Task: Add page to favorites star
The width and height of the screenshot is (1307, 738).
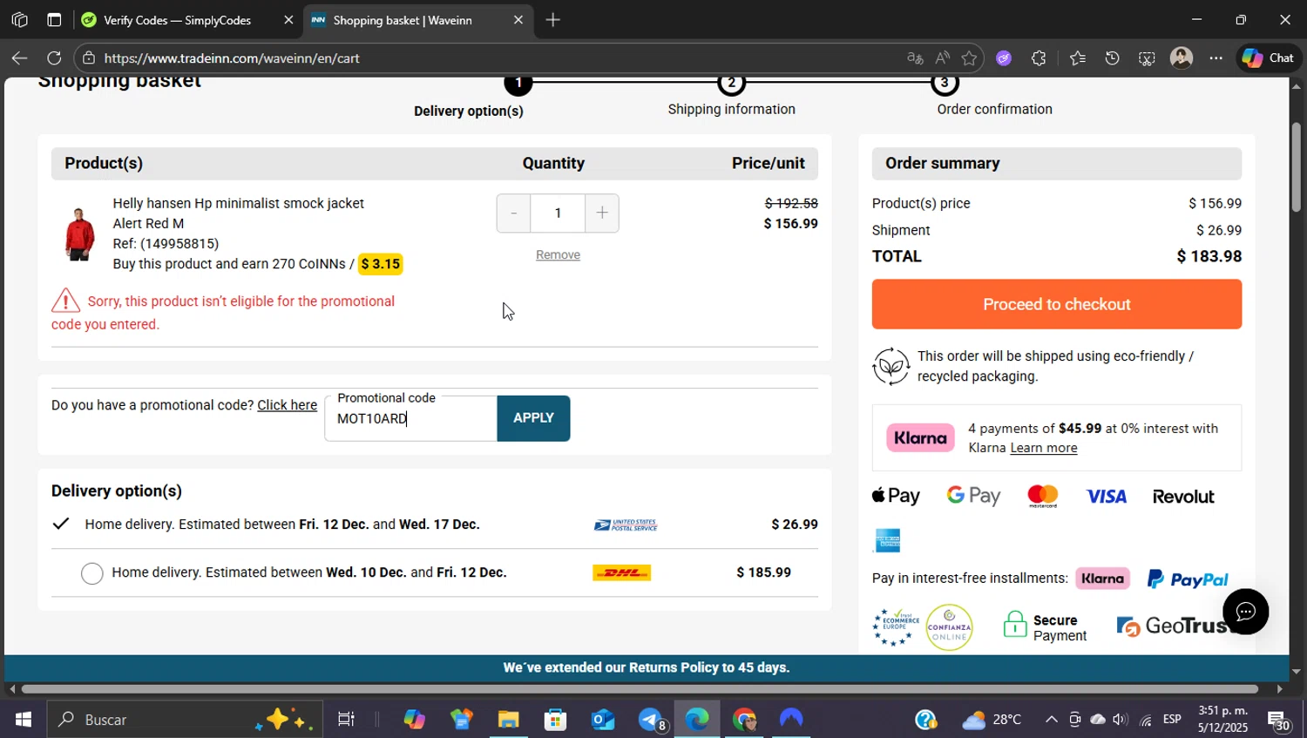Action: (x=969, y=58)
